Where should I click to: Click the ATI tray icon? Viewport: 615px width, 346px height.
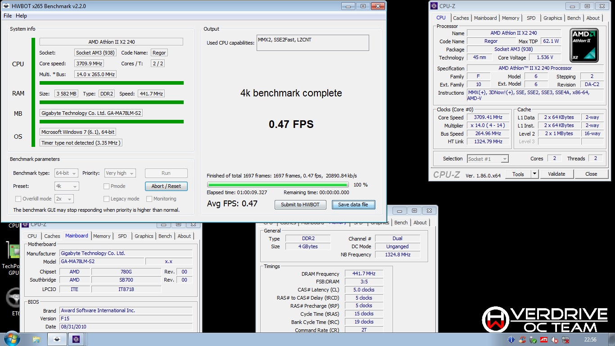(543, 340)
